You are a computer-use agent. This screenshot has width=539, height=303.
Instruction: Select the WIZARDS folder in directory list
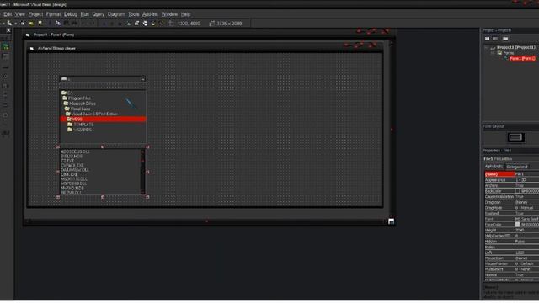(80, 130)
